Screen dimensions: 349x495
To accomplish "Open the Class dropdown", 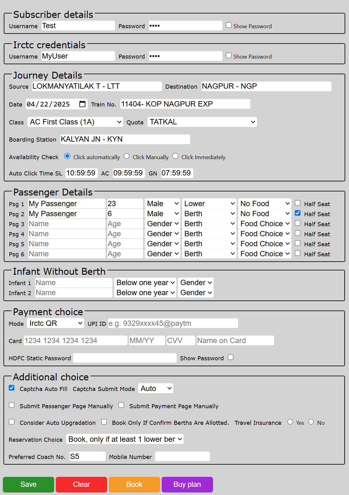I will 76,122.
